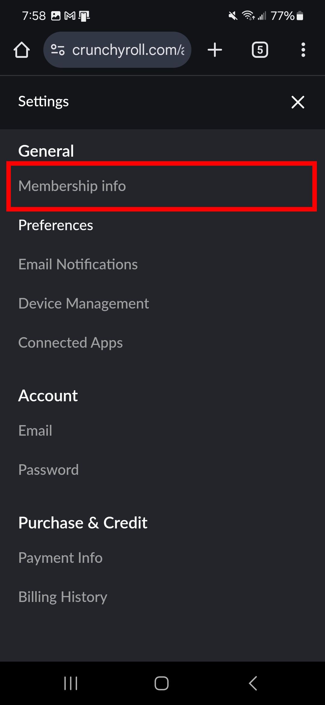Open the browser three-dot menu
Screen dimensions: 325x705
tap(303, 50)
